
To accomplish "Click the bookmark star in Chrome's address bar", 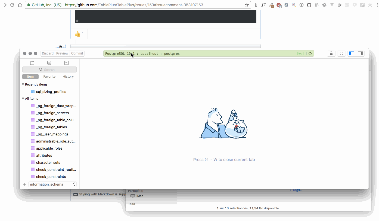I will tap(247, 5).
